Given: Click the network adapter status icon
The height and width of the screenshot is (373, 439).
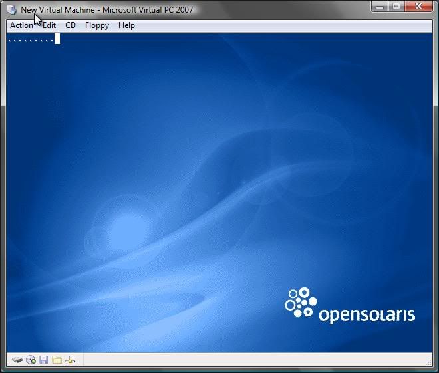Looking at the screenshot, I should pyautogui.click(x=70, y=360).
